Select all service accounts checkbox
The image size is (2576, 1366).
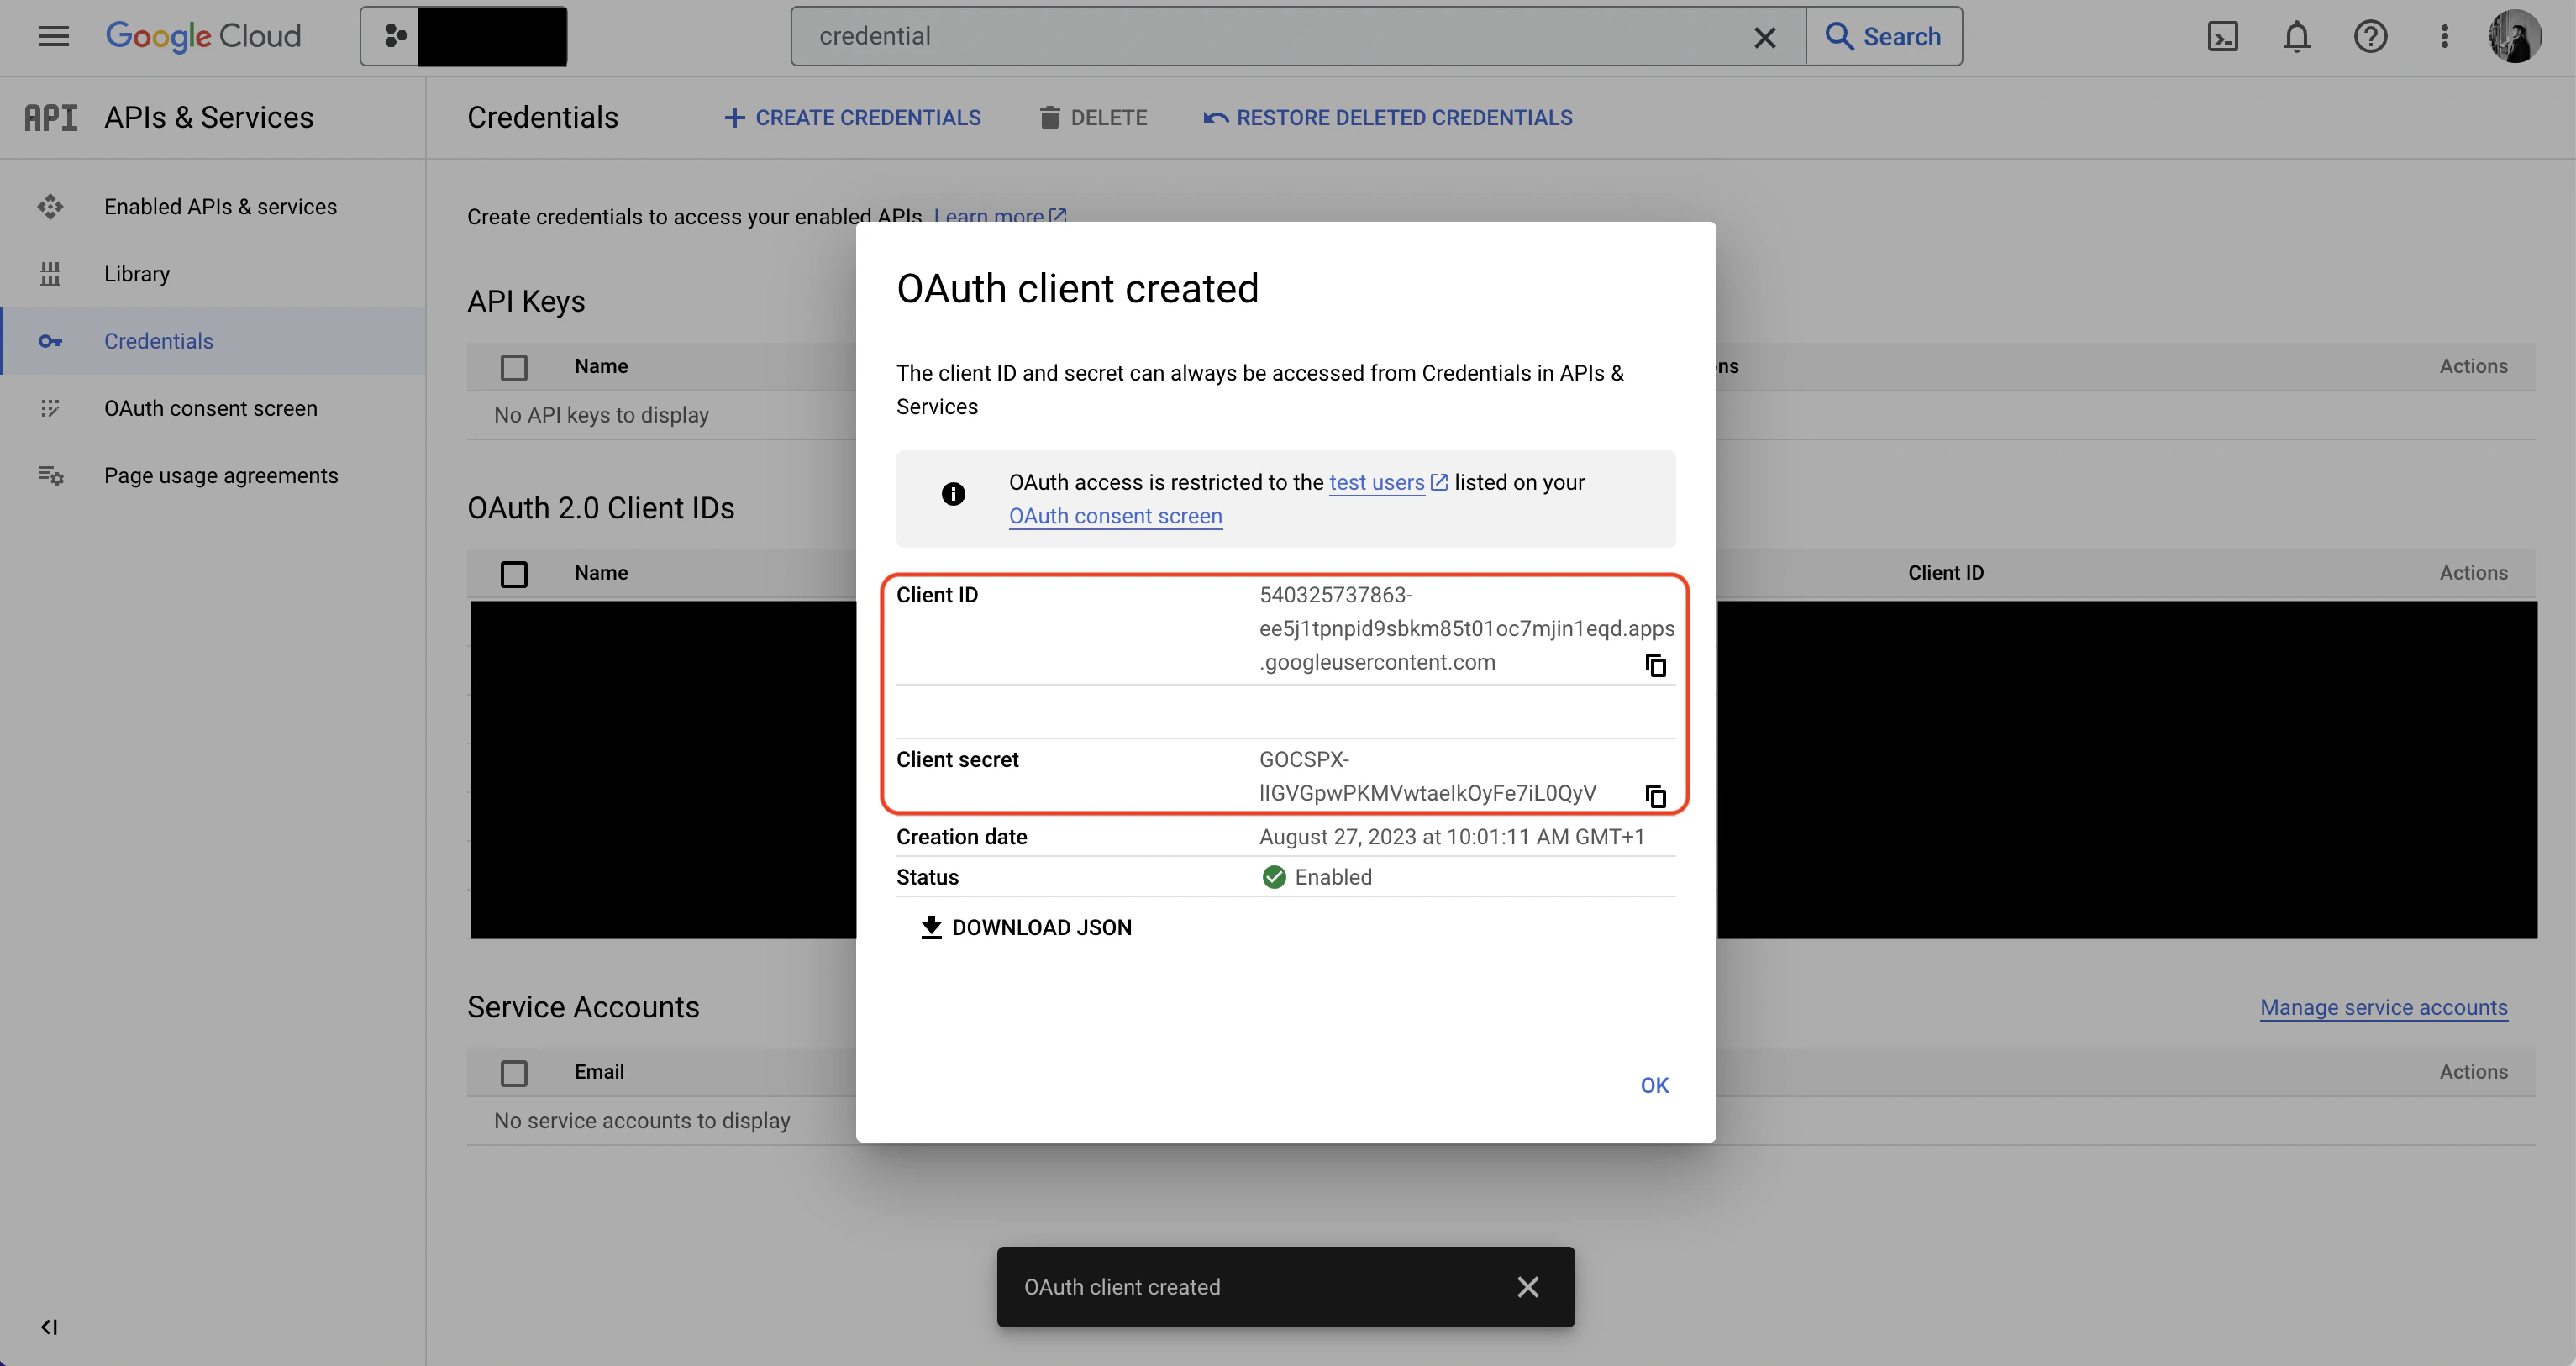pos(514,1072)
